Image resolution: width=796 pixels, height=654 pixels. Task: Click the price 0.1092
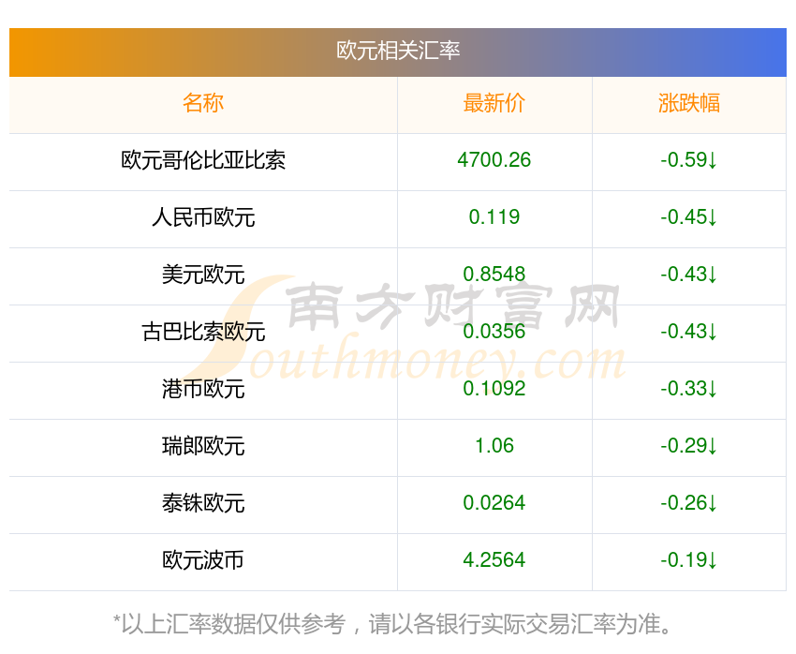point(494,389)
